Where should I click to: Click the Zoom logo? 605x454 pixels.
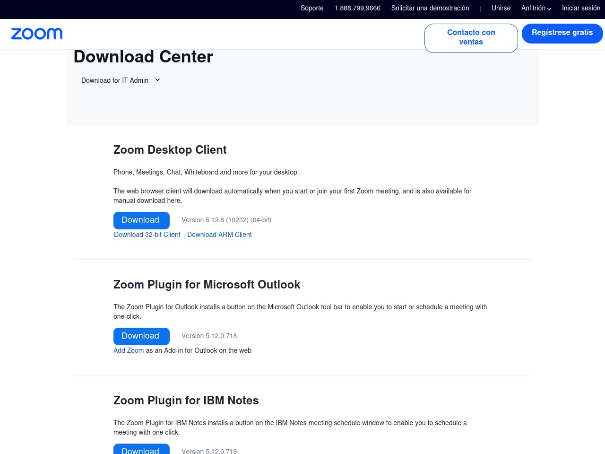pyautogui.click(x=37, y=34)
